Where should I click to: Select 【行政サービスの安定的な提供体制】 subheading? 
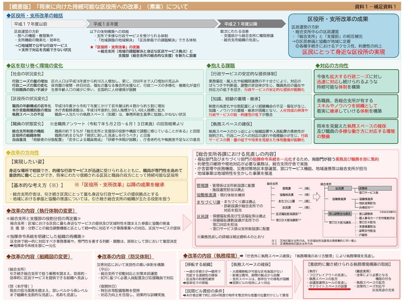click(x=243, y=74)
